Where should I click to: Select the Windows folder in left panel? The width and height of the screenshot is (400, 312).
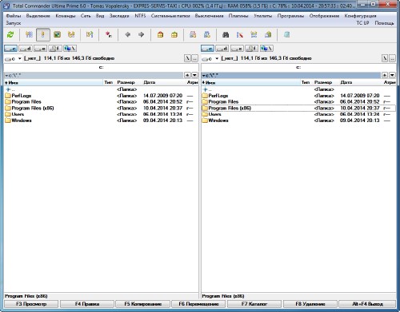tap(22, 120)
